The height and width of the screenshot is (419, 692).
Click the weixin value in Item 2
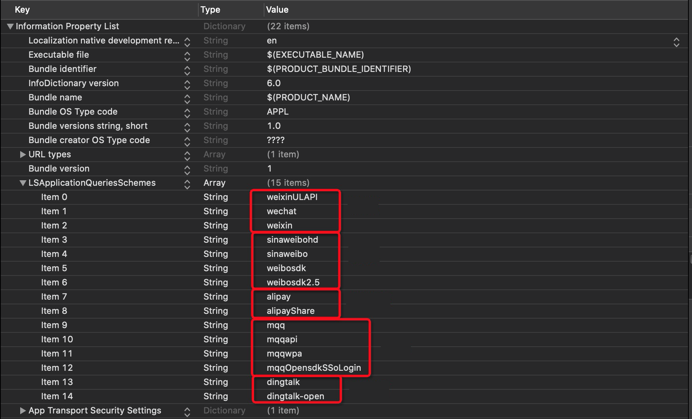point(279,226)
